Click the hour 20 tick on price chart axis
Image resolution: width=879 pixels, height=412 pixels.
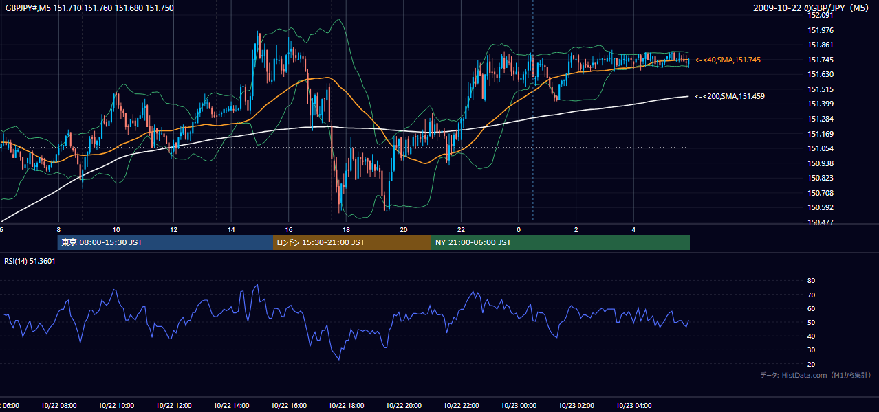click(x=403, y=230)
